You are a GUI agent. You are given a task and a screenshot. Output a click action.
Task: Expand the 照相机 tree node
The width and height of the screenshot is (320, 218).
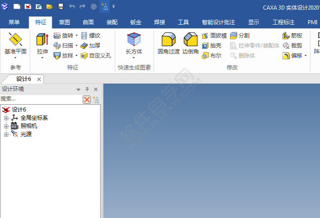(x=6, y=126)
